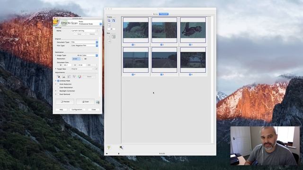Select frame 2 thumbnail
This screenshot has width=303, height=170.
pos(164,30)
